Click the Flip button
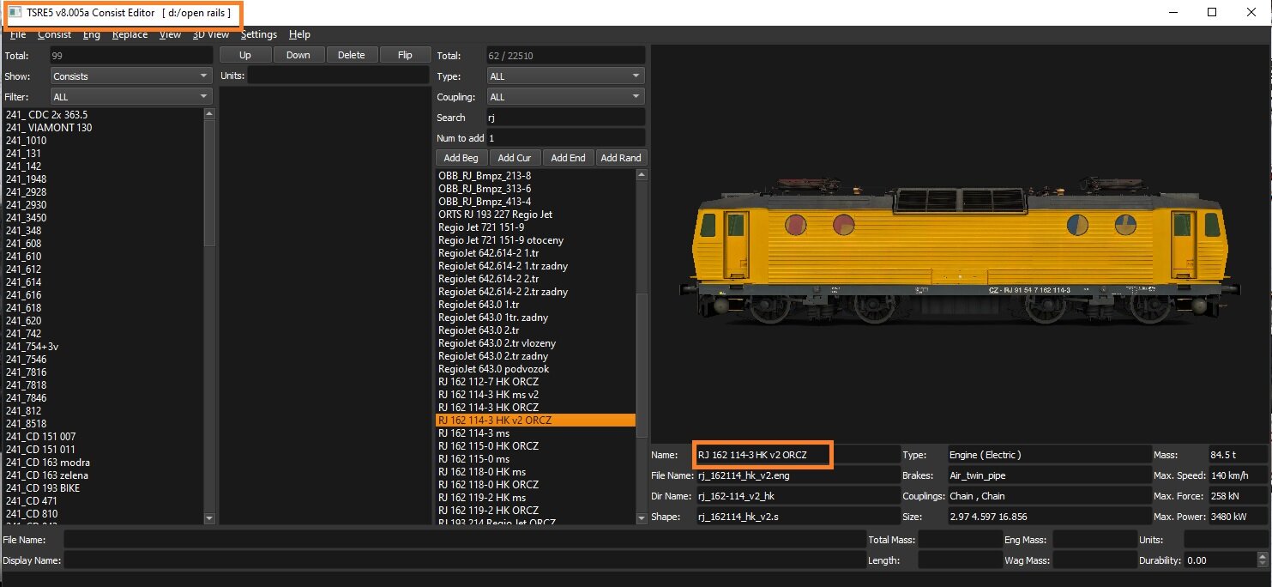Image resolution: width=1272 pixels, height=587 pixels. 406,55
